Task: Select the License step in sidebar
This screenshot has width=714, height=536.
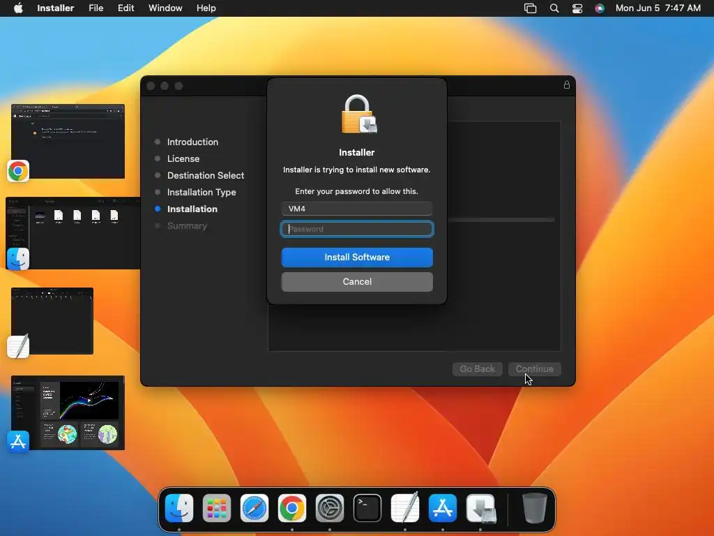Action: [183, 158]
